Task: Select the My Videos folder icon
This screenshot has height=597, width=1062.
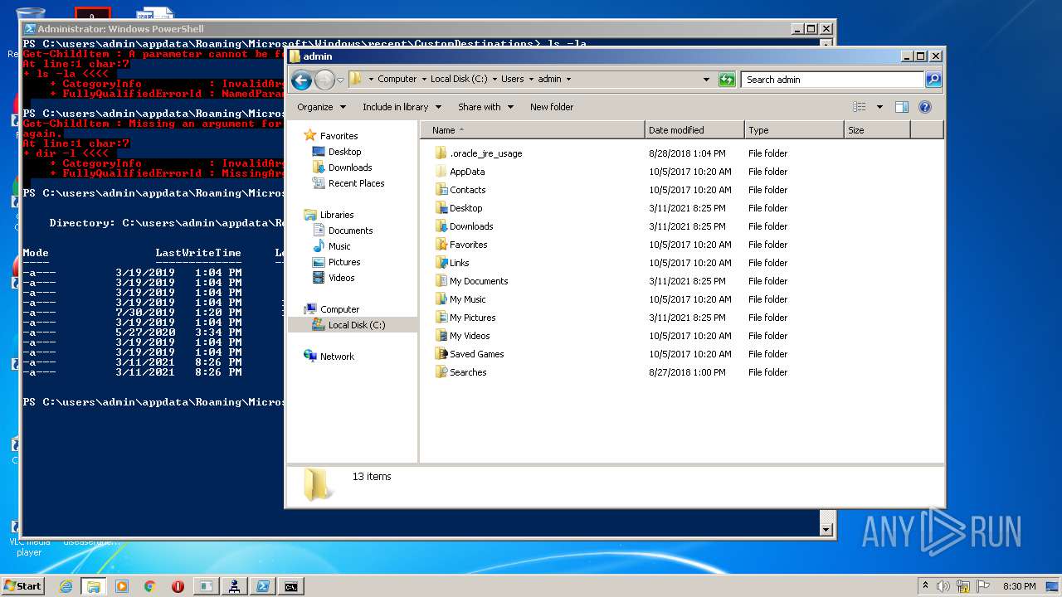Action: pyautogui.click(x=441, y=336)
